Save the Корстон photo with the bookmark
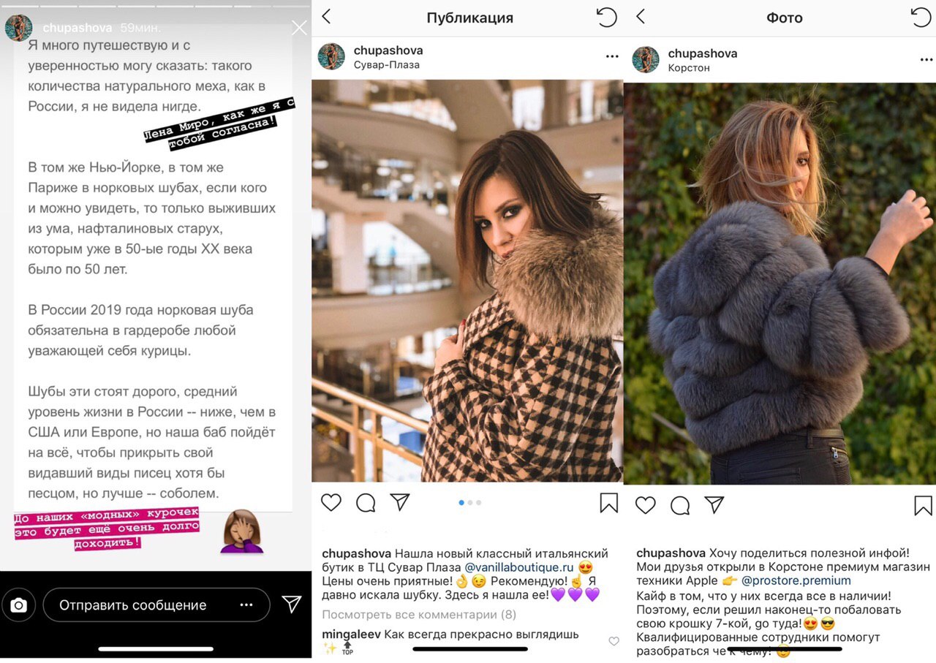The image size is (936, 663). 923,505
